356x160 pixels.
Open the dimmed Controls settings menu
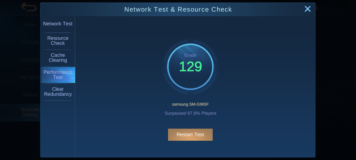[30, 42]
